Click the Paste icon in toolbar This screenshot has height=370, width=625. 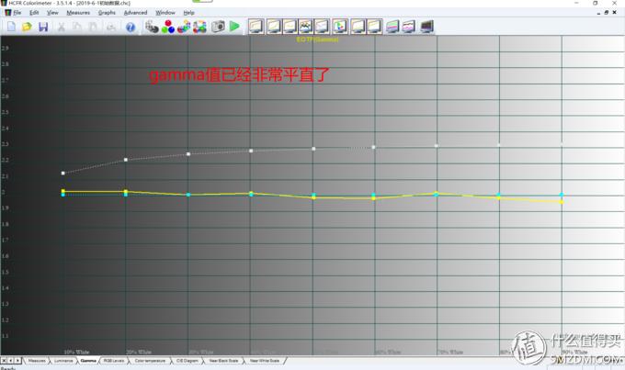93,27
